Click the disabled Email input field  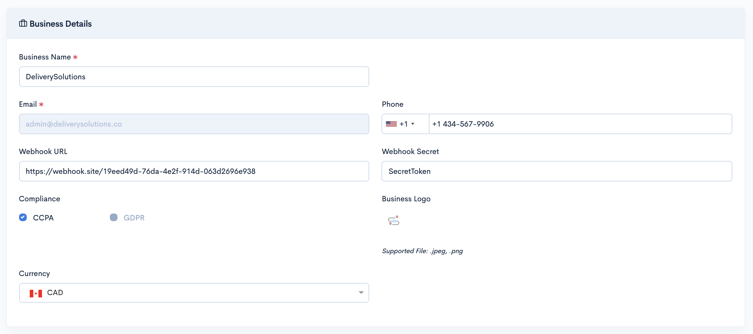click(194, 124)
